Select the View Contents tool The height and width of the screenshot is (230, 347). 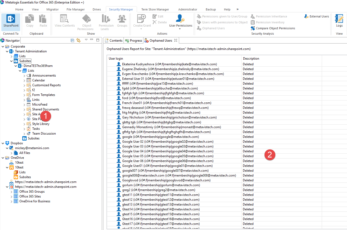point(64,20)
